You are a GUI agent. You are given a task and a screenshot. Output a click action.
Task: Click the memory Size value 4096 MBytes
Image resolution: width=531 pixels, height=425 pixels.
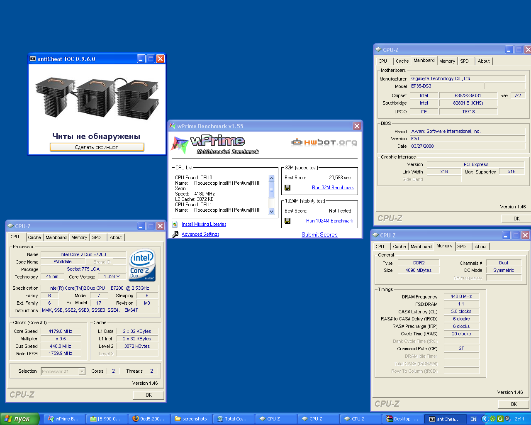[419, 270]
